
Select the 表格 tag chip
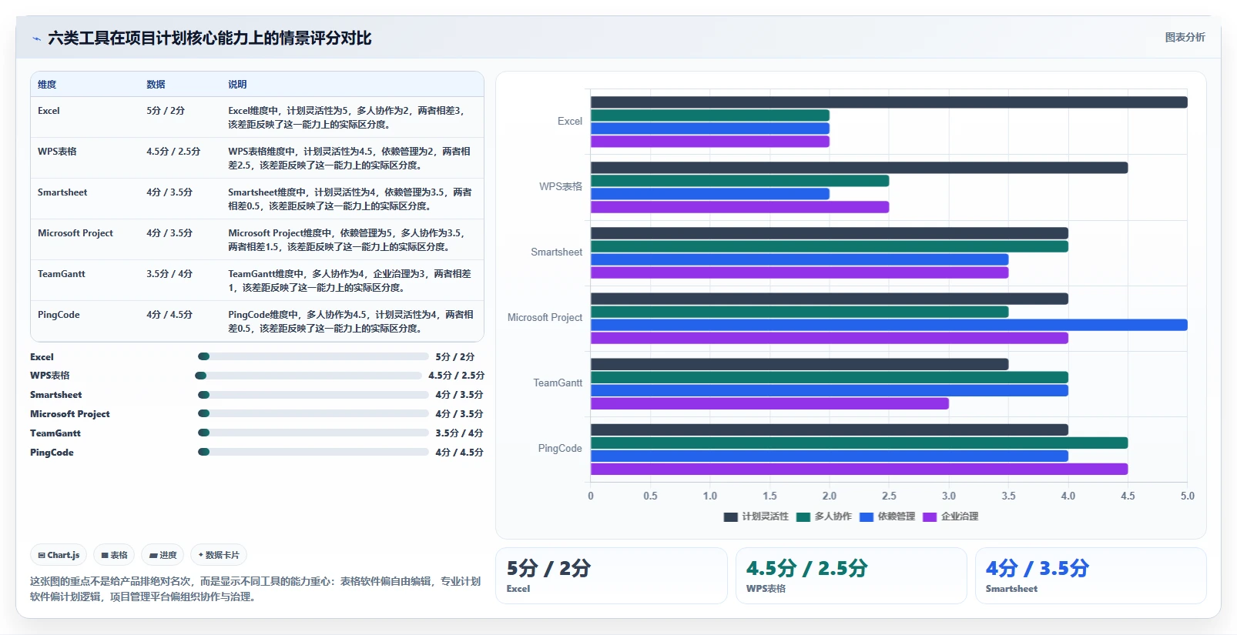point(114,555)
